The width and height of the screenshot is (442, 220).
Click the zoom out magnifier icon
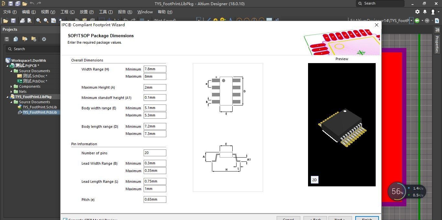[x=46, y=21]
